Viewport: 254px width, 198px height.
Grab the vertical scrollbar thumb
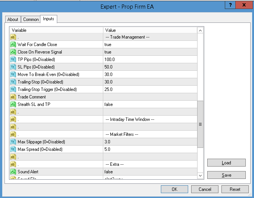pyautogui.click(x=200, y=124)
